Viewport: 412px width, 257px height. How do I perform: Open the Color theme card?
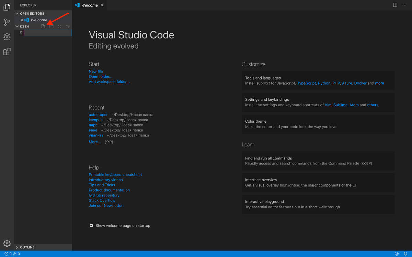318,124
